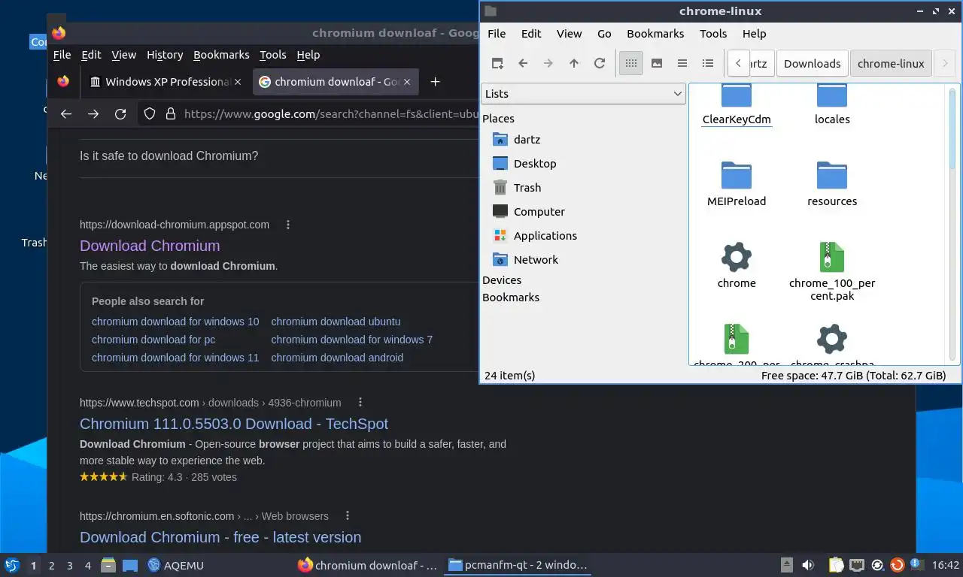963x577 pixels.
Task: Click the Firefox tracking protection shield icon
Action: coord(150,113)
